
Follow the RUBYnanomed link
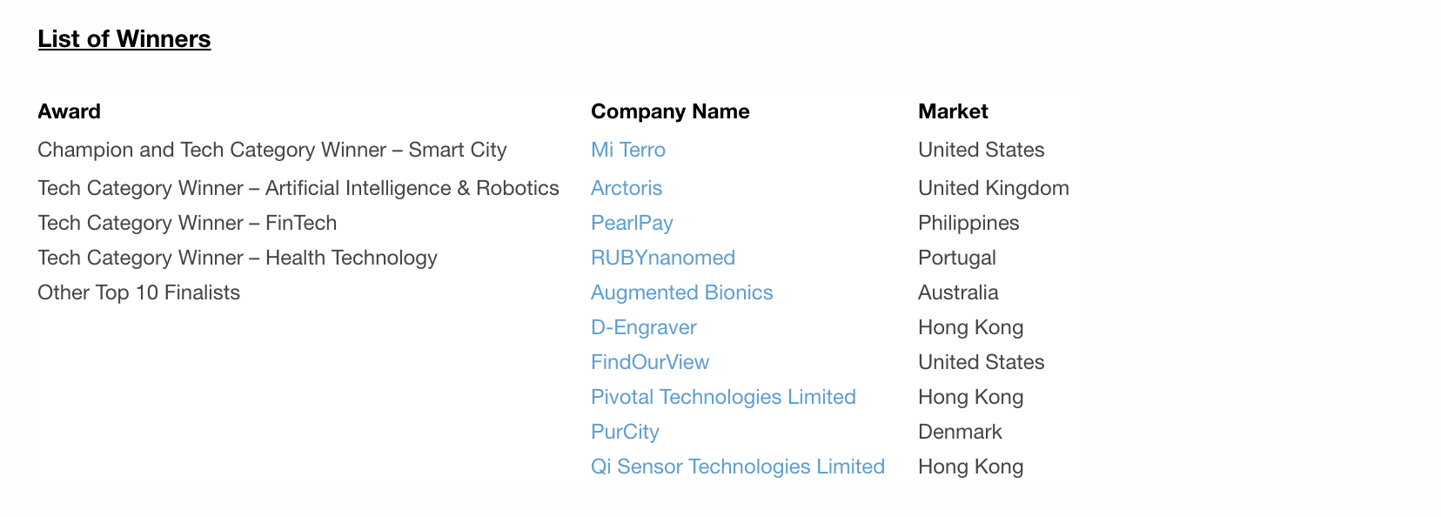(x=662, y=258)
